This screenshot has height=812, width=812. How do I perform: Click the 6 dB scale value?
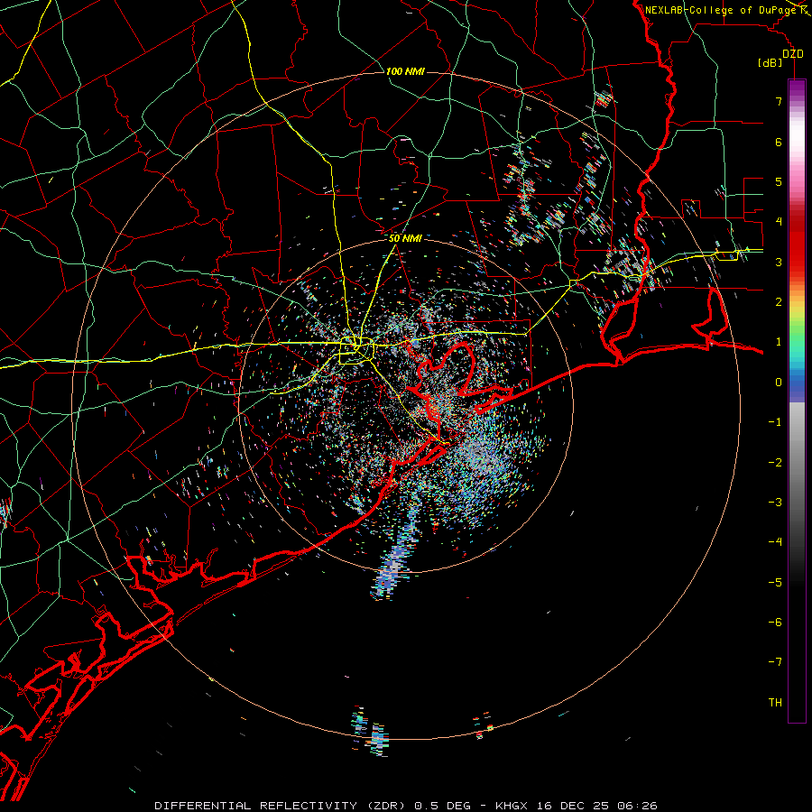[x=779, y=142]
